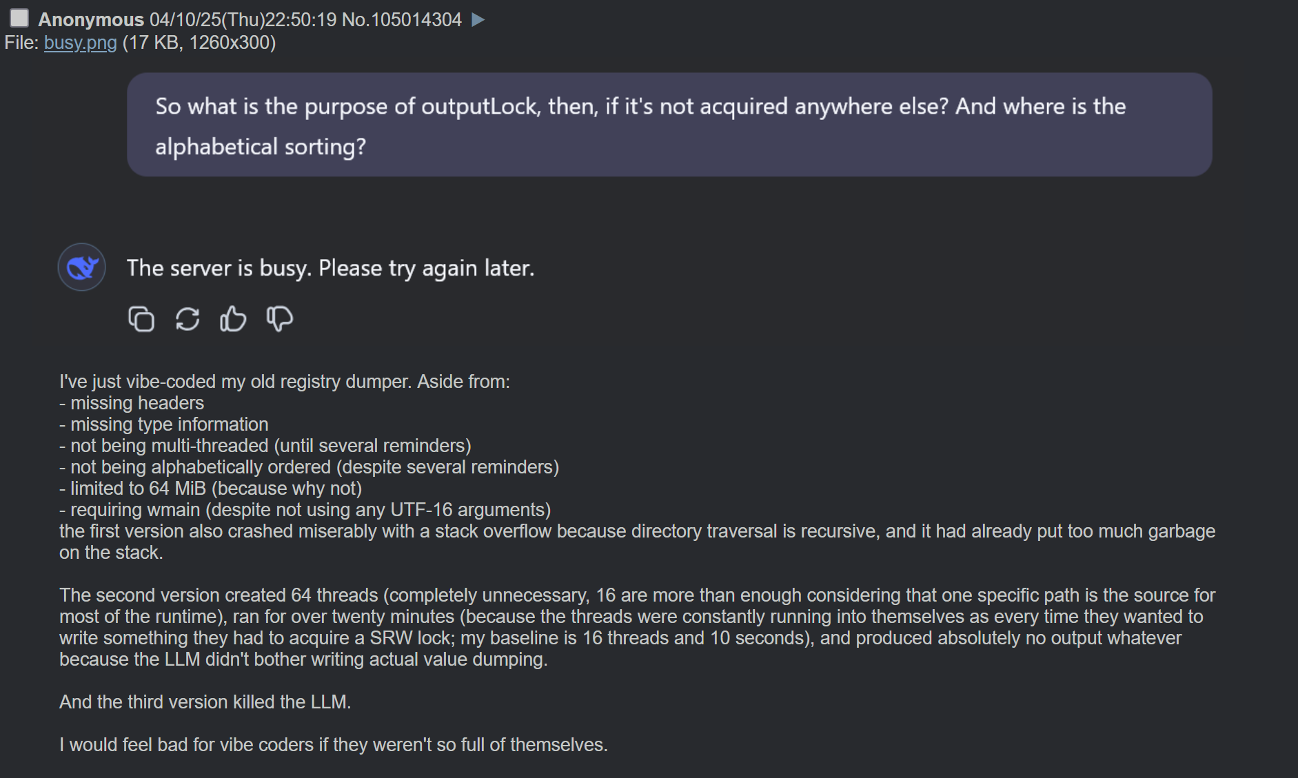
Task: Click the line 'And the third version killed the LLM'
Action: tap(205, 702)
